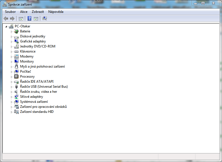The height and width of the screenshot is (162, 222).
Task: Click the Zařízení standardu HID icon
Action: click(x=16, y=112)
